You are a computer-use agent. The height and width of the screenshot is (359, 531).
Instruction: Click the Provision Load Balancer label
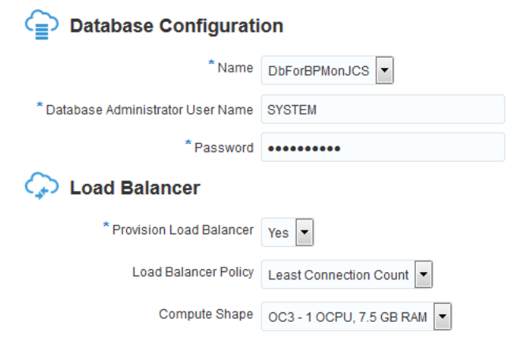click(x=183, y=230)
